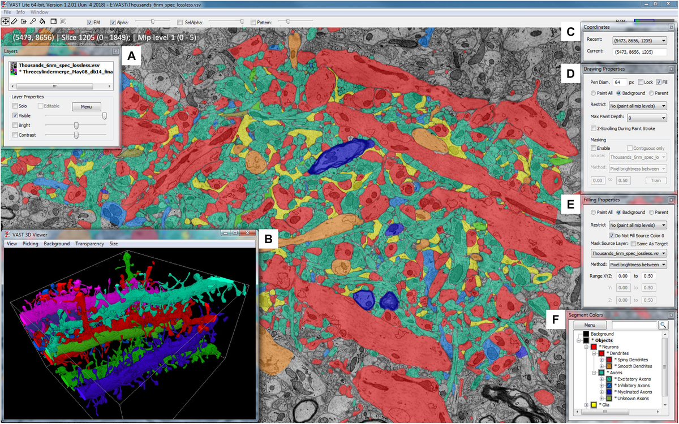Select the paint bucket fill tool
679x424 pixels.
(x=42, y=21)
